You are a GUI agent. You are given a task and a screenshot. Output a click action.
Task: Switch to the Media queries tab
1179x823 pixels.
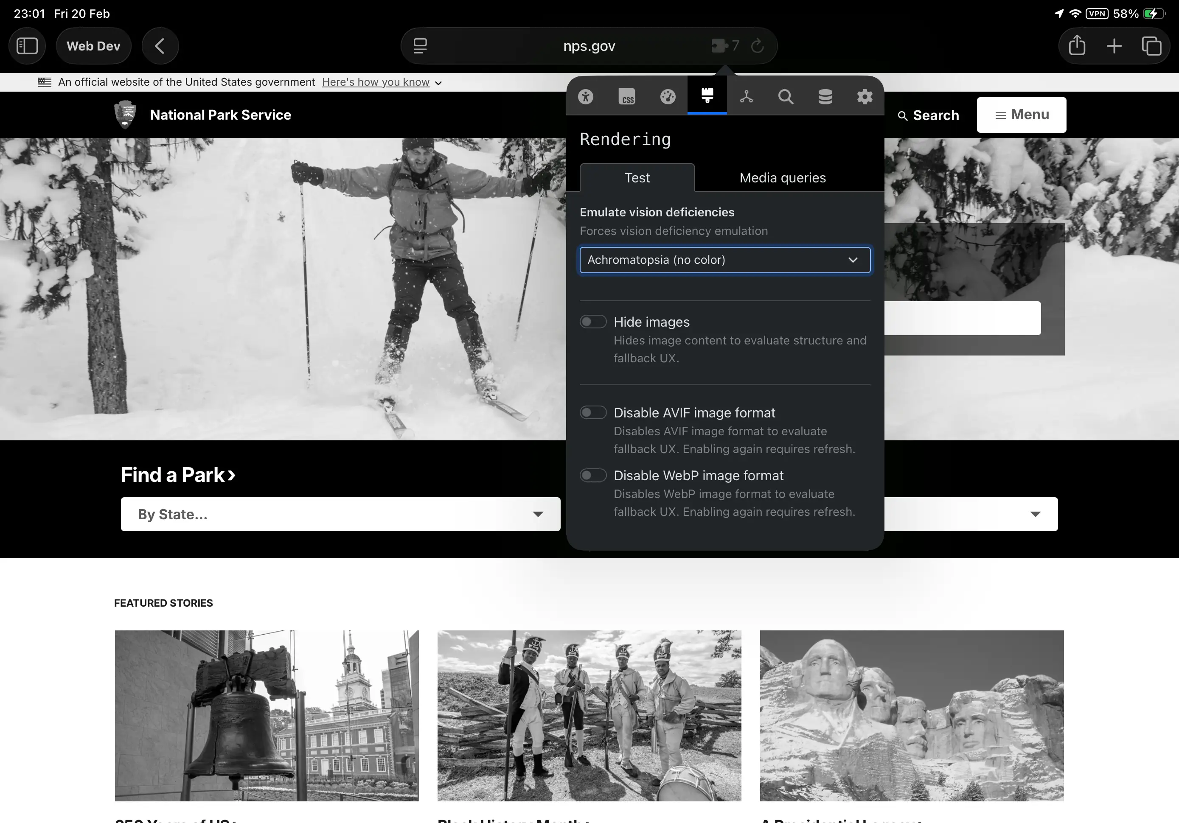(x=782, y=177)
